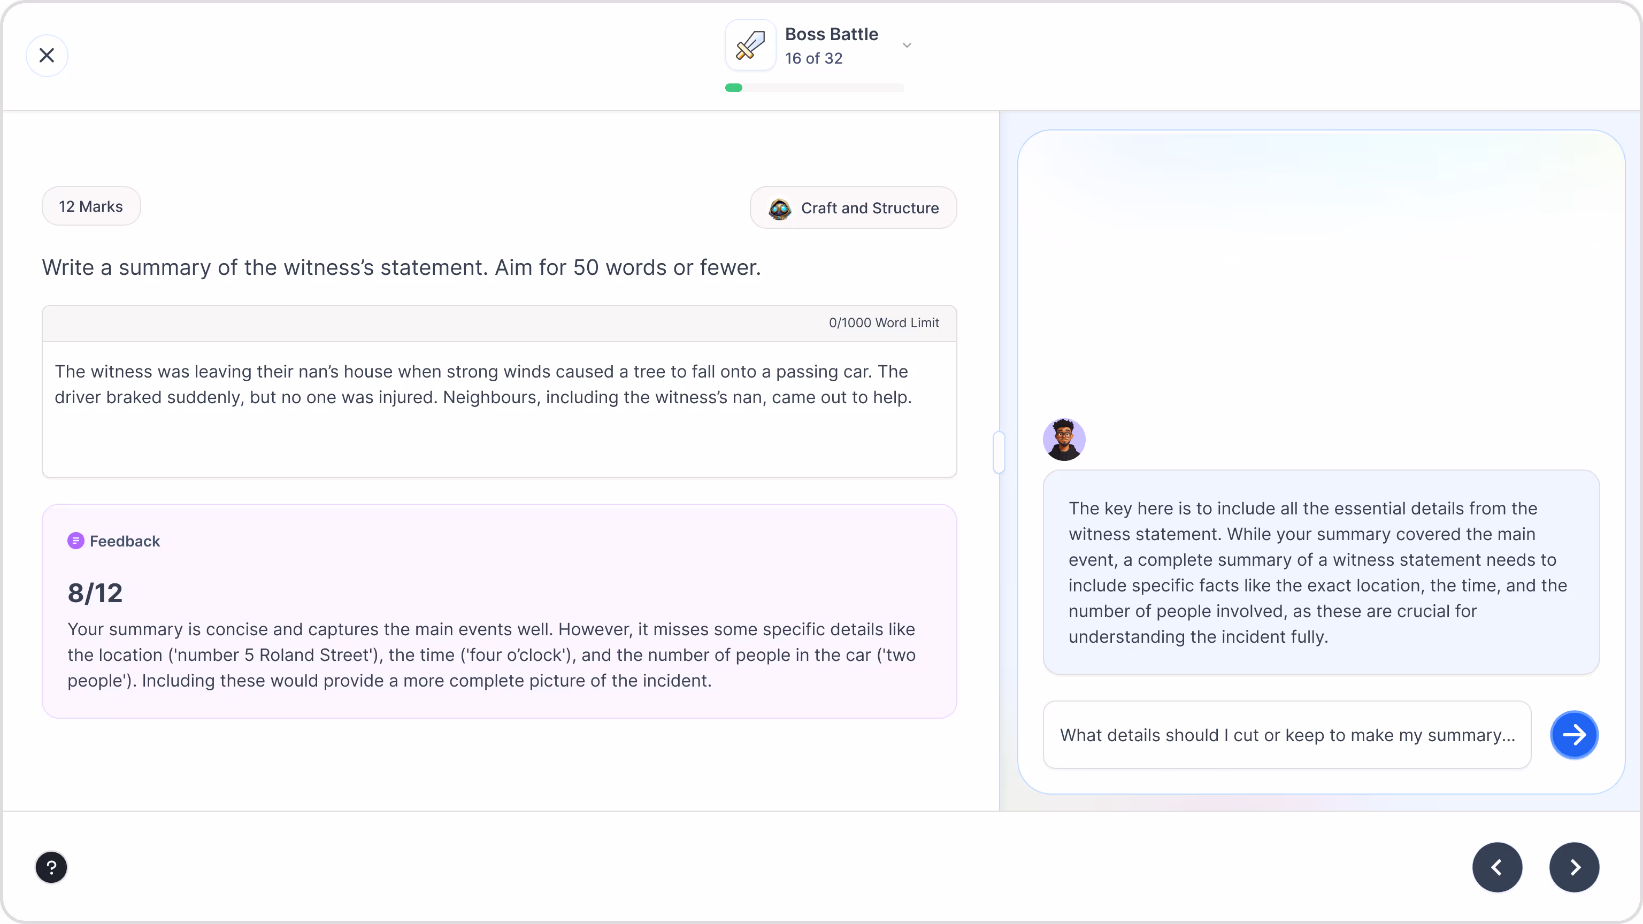Image resolution: width=1643 pixels, height=924 pixels.
Task: Click the tutor avatar icon
Action: click(1064, 440)
